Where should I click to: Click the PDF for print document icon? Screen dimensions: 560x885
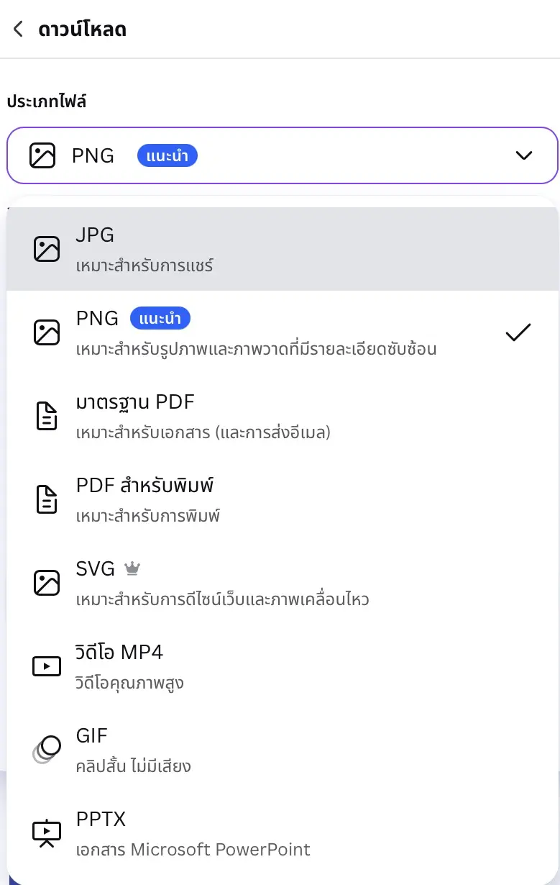(x=47, y=499)
